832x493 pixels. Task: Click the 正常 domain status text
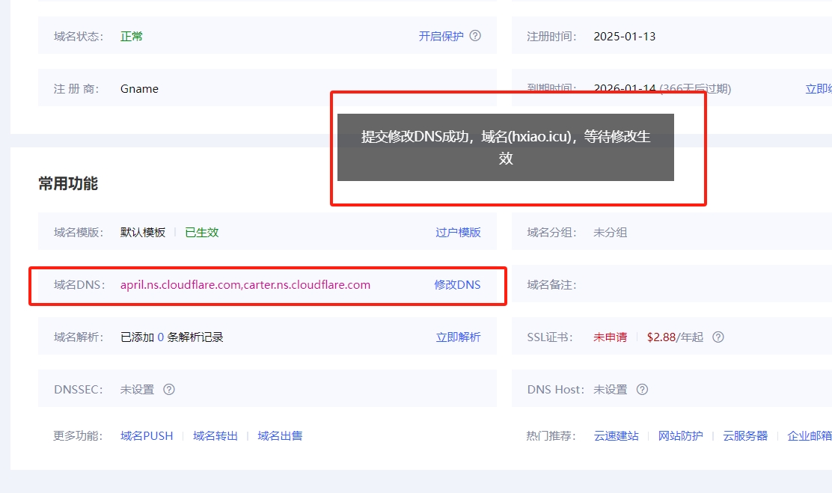click(x=132, y=36)
